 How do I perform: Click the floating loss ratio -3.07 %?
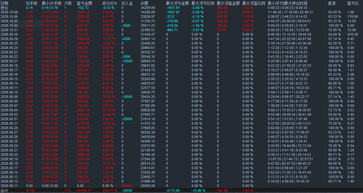(198, 30)
